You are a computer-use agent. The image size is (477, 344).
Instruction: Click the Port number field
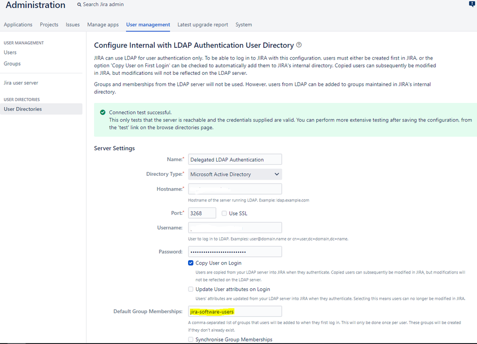point(202,213)
